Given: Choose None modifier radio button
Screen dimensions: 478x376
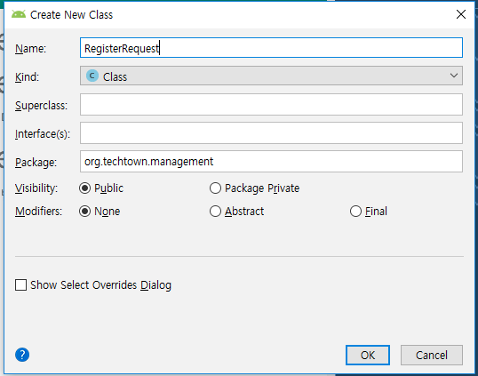Looking at the screenshot, I should coord(84,211).
